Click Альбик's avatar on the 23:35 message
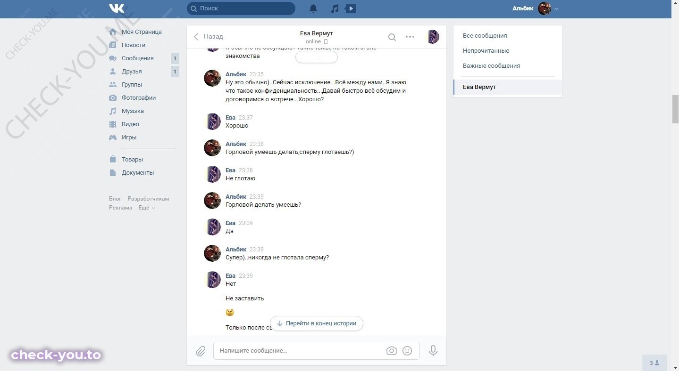 (x=212, y=78)
